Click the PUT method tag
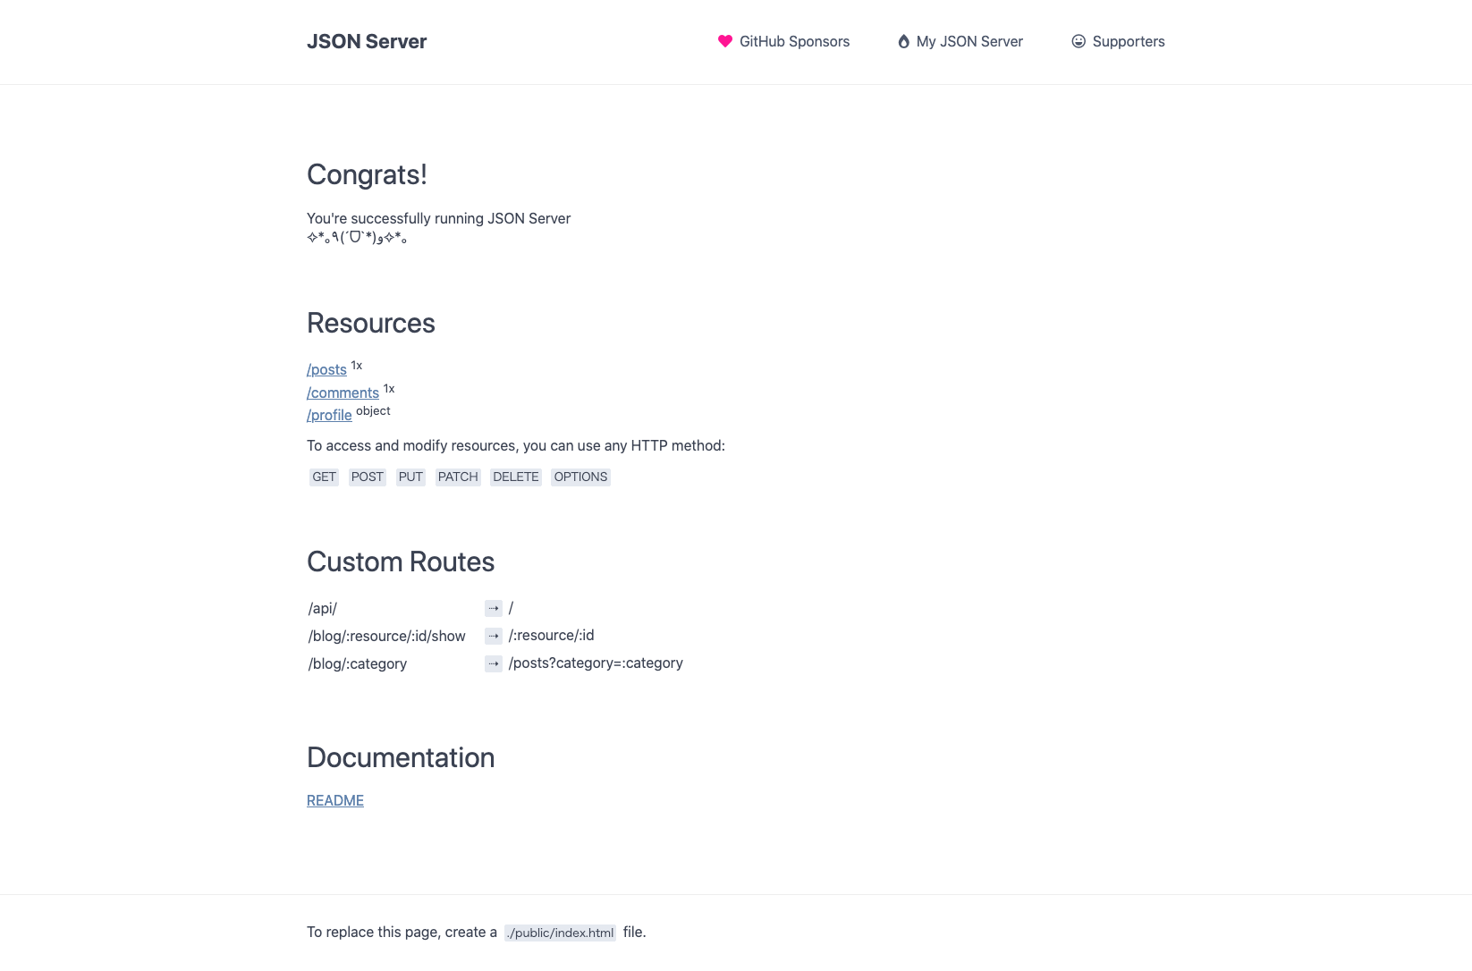Image resolution: width=1472 pixels, height=971 pixels. pyautogui.click(x=410, y=477)
